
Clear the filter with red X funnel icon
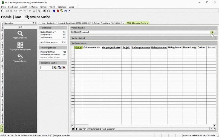tap(64, 67)
